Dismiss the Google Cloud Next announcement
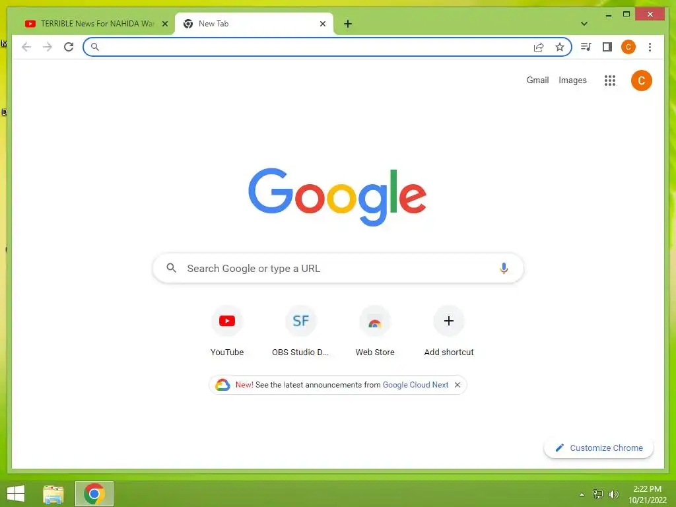 pos(457,385)
